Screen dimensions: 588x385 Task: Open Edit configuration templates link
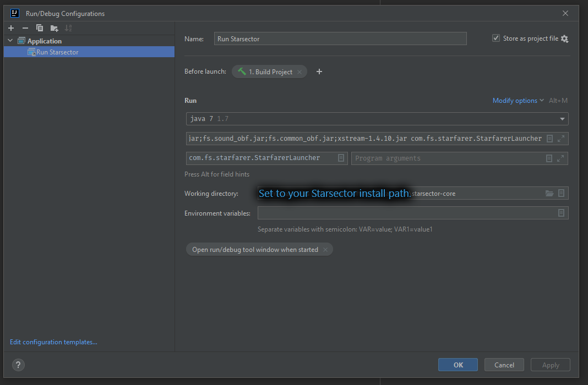tap(53, 342)
